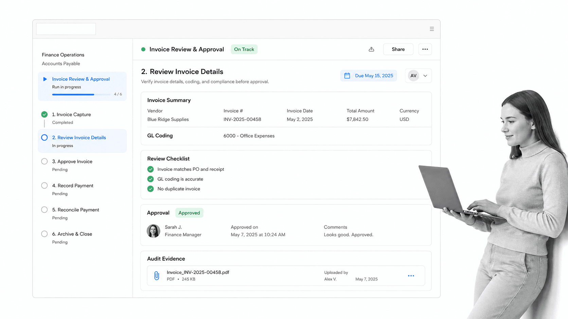Open the hamburger menu icon
This screenshot has width=568, height=319.
click(x=432, y=29)
